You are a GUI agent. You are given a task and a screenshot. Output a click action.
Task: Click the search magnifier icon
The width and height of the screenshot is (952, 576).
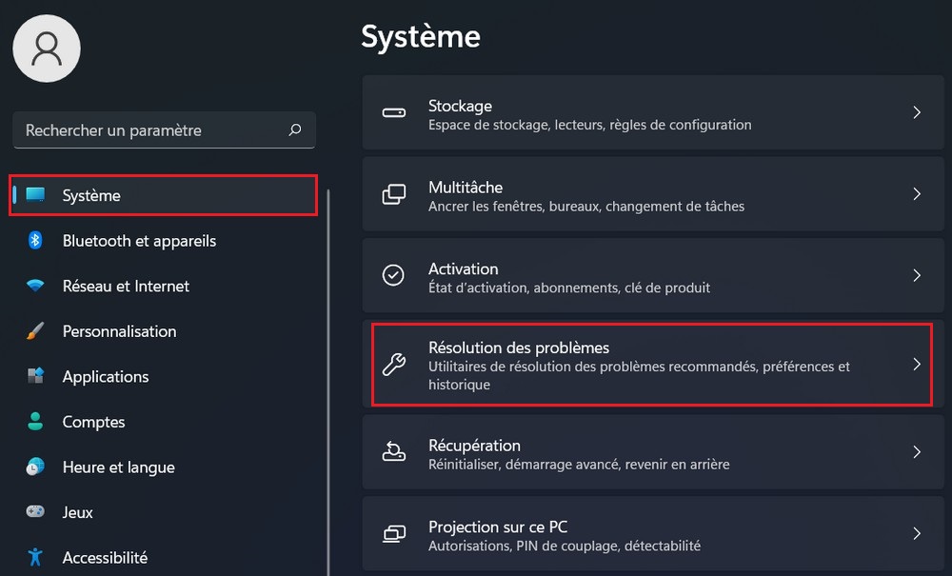295,130
